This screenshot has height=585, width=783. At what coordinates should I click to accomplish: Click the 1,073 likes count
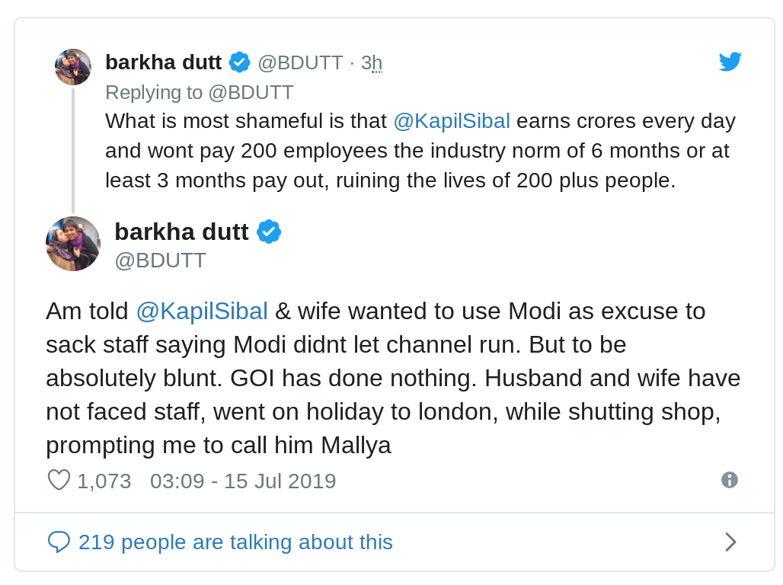point(104,481)
